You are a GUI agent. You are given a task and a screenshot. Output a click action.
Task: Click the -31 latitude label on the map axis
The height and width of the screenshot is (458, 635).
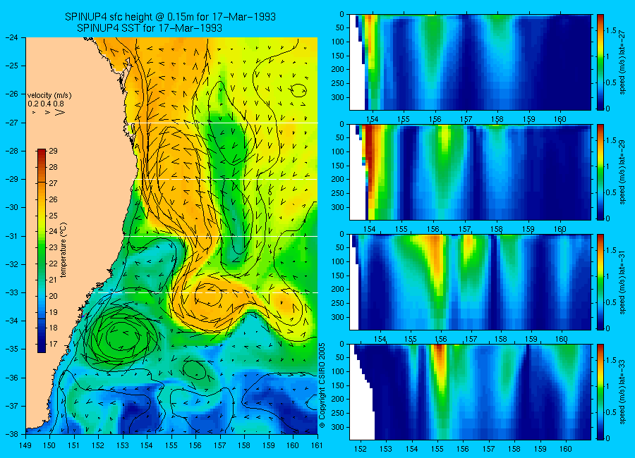[13, 235]
